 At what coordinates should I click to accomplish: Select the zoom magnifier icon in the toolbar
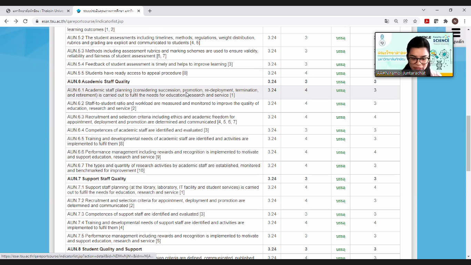[x=396, y=21]
